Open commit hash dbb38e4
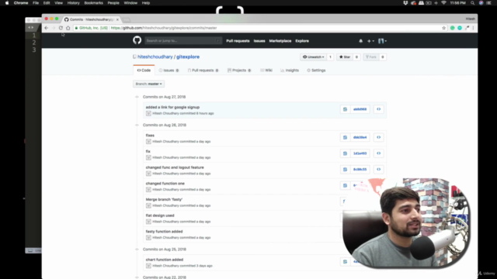The image size is (497, 279). coord(360,137)
